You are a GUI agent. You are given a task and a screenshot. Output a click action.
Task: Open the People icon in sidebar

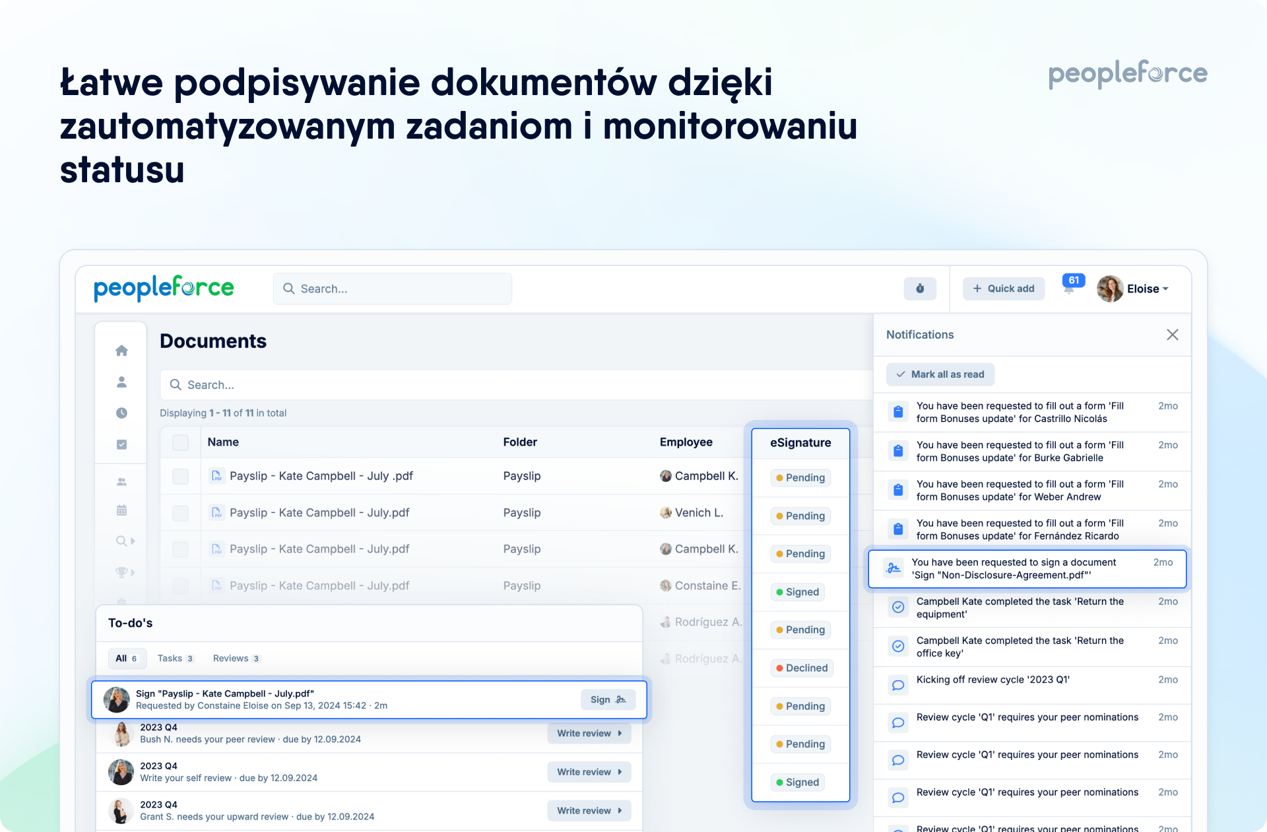coord(121,382)
